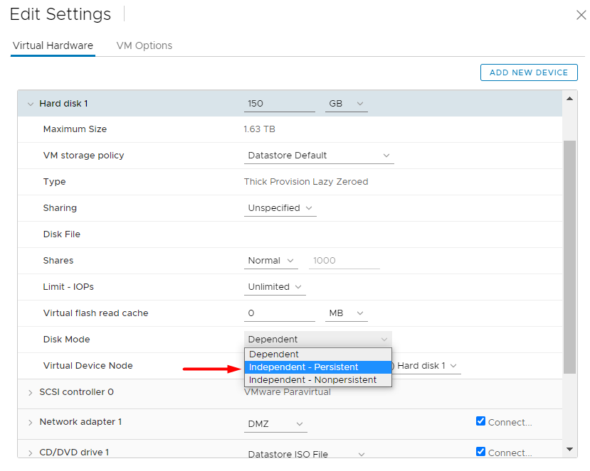Open the hard disk GB unit dropdown
Viewport: 590px width, 471px height.
coord(346,104)
